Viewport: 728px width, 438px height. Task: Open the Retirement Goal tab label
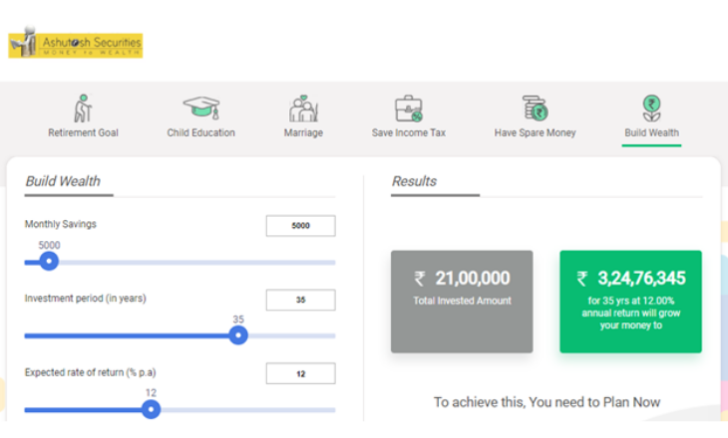(x=83, y=133)
